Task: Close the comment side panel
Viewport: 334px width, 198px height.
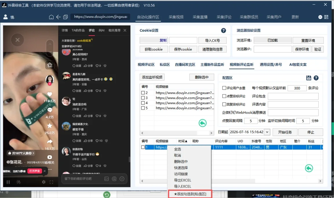Action: point(125,30)
